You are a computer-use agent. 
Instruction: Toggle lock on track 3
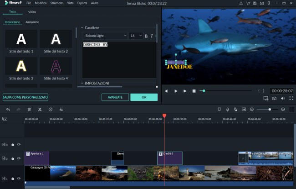13,145
